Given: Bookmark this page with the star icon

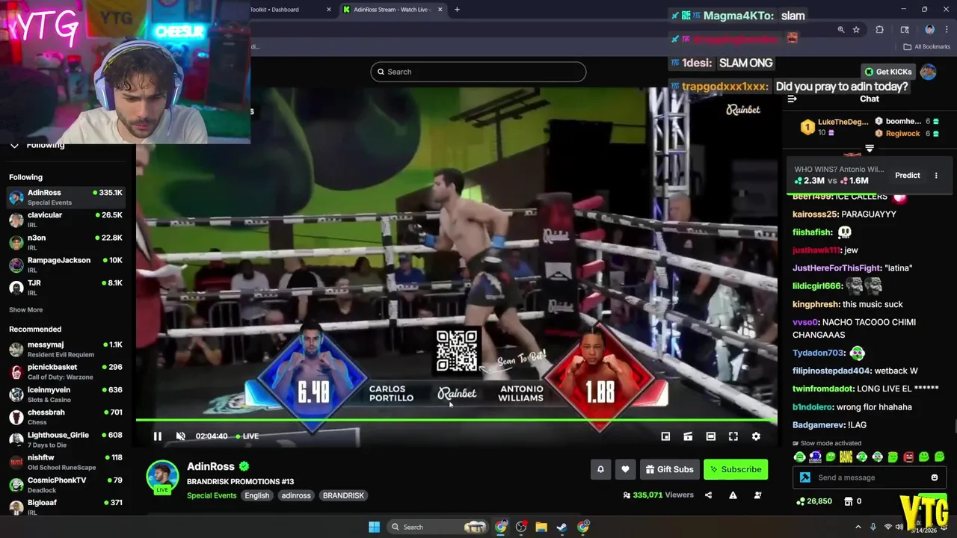Looking at the screenshot, I should tap(856, 30).
